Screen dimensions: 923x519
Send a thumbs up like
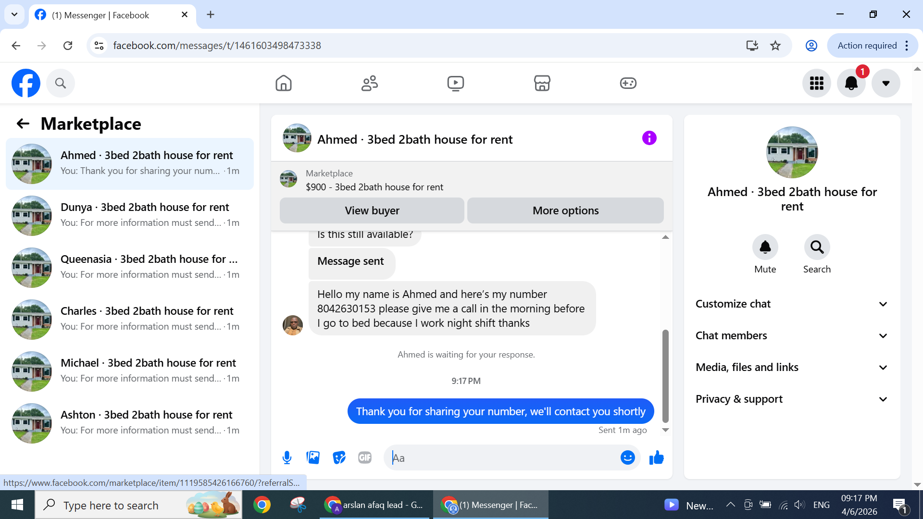656,457
